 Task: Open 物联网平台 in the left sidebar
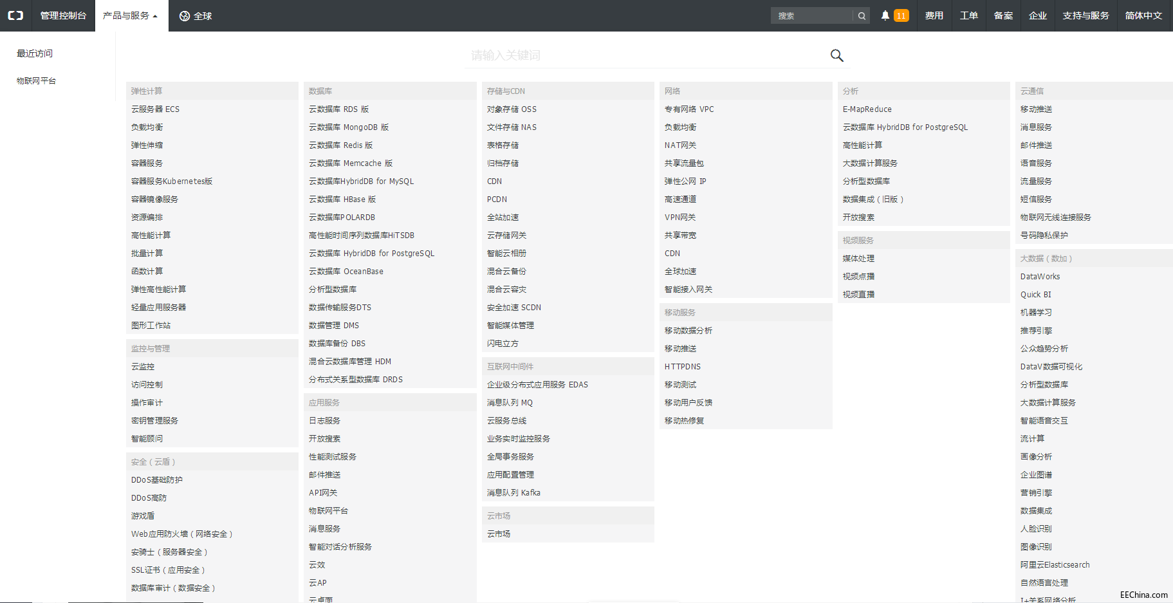point(36,80)
